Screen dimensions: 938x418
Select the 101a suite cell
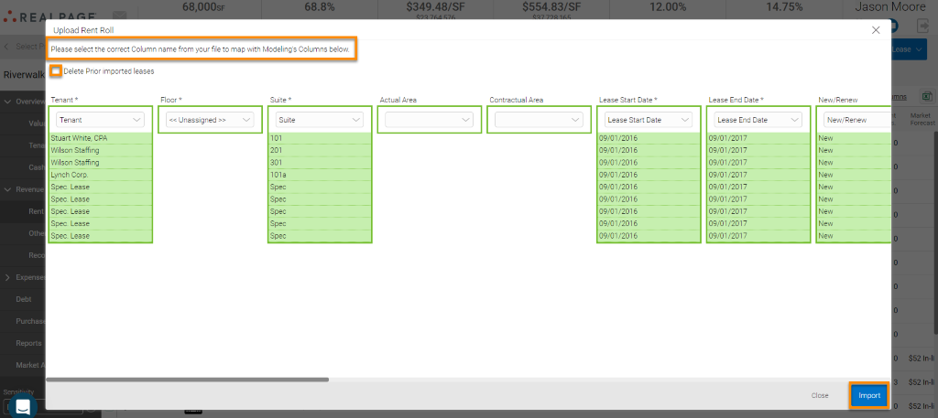point(320,175)
